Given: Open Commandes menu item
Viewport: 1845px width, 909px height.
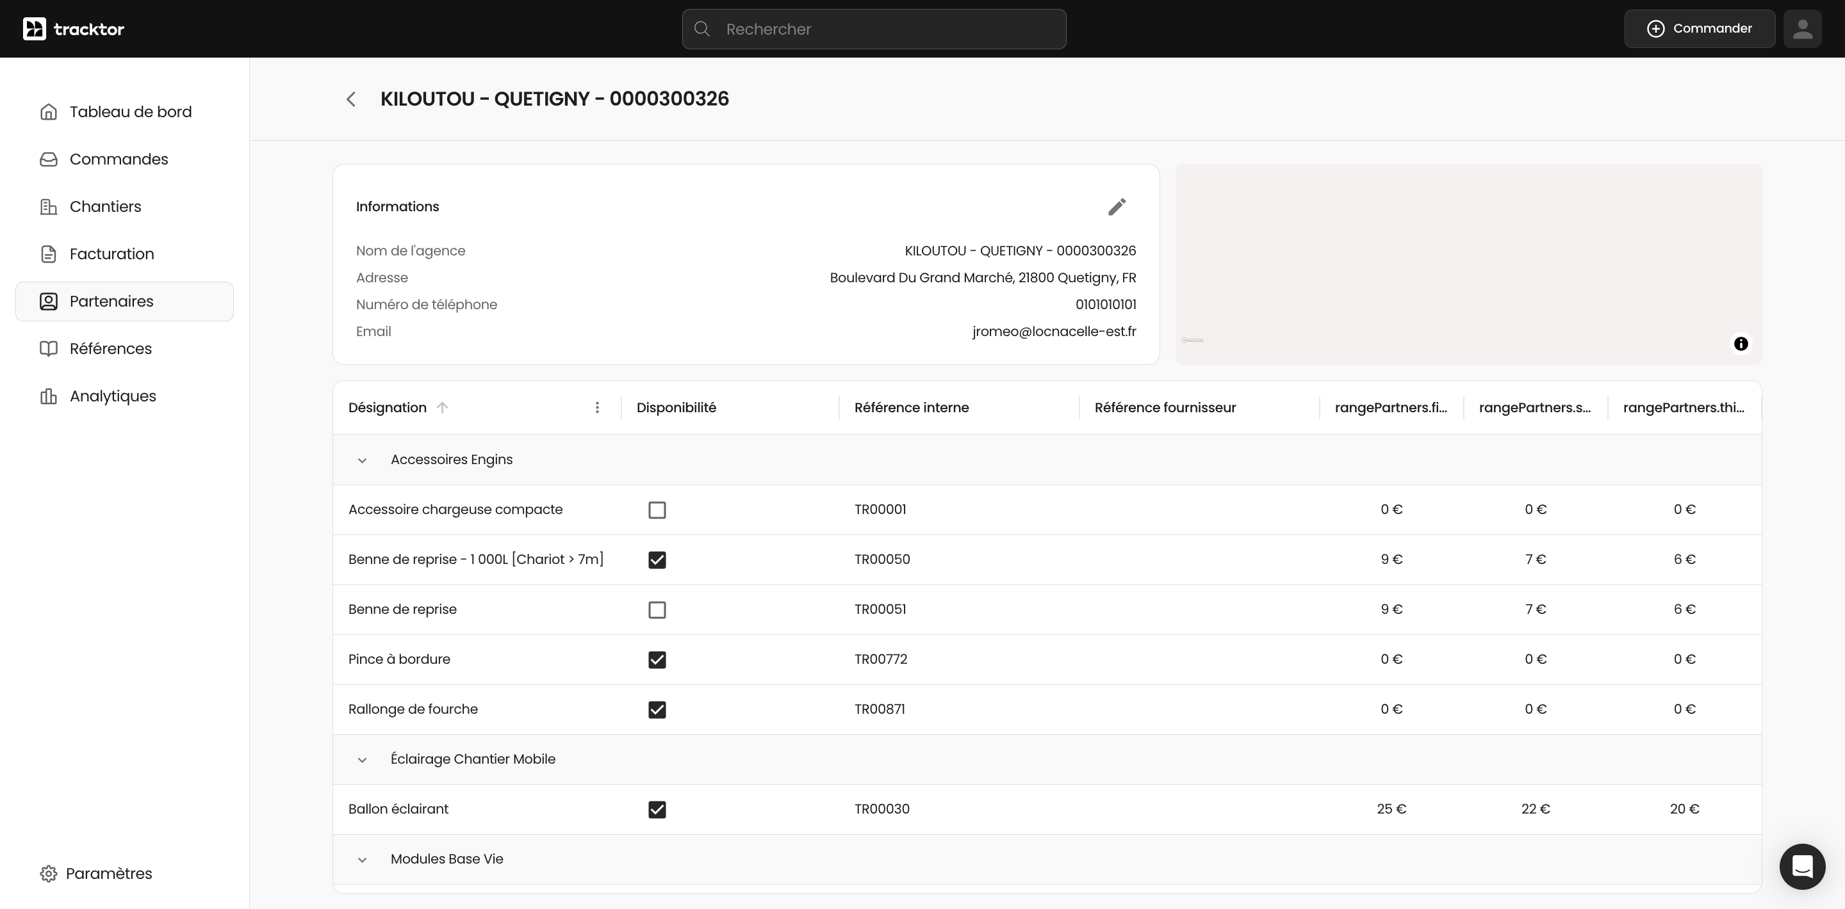Looking at the screenshot, I should [x=125, y=159].
